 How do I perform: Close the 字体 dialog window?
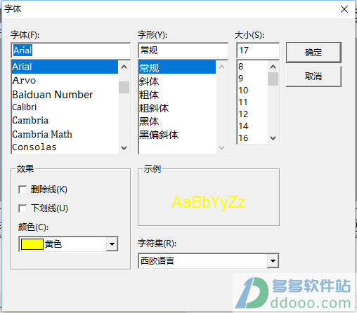click(x=344, y=9)
